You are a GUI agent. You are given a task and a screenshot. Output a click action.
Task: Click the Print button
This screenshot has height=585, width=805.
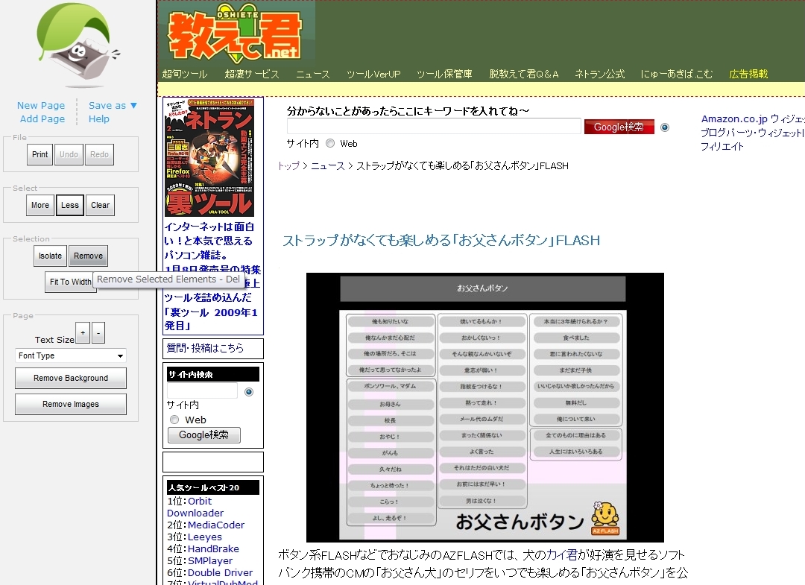click(x=40, y=154)
